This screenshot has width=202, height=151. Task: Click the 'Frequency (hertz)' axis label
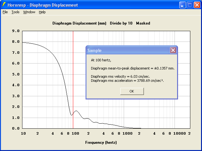click(x=101, y=143)
